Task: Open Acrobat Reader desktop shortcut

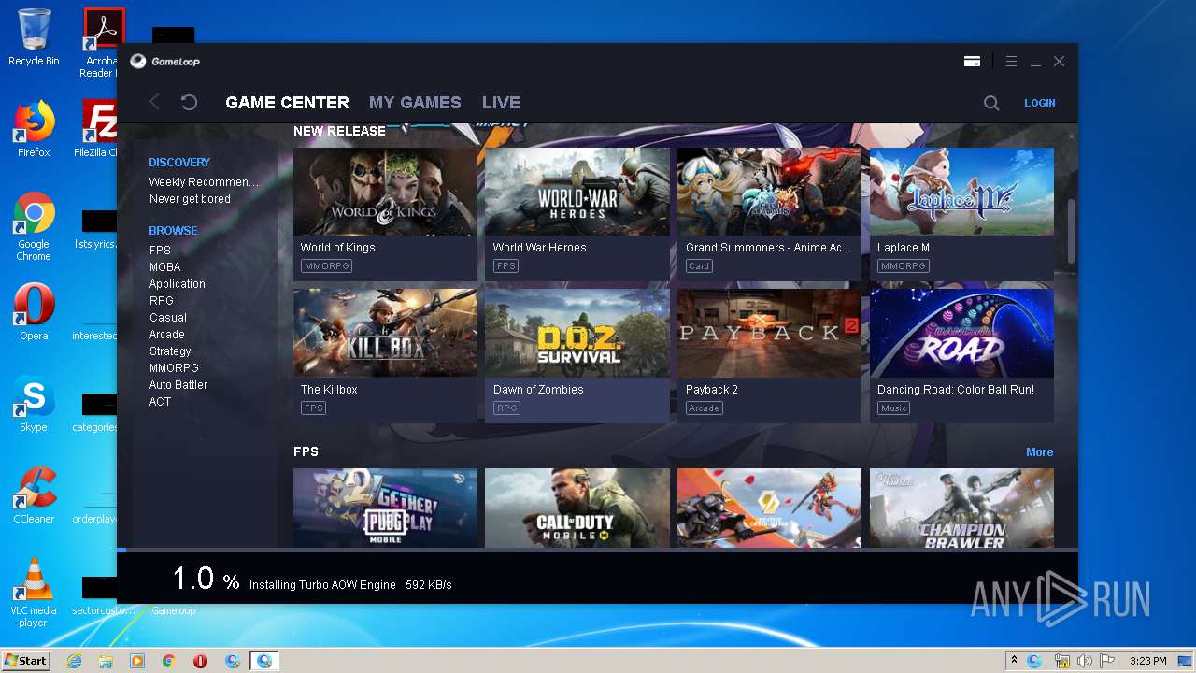Action: click(100, 43)
